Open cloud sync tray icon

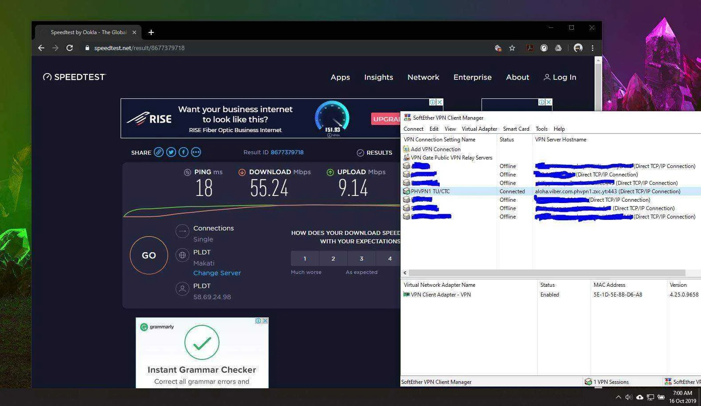640,398
